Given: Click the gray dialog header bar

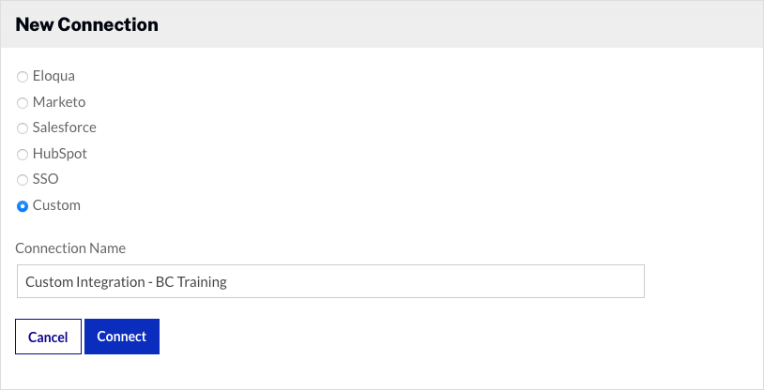Looking at the screenshot, I should [x=469, y=24].
